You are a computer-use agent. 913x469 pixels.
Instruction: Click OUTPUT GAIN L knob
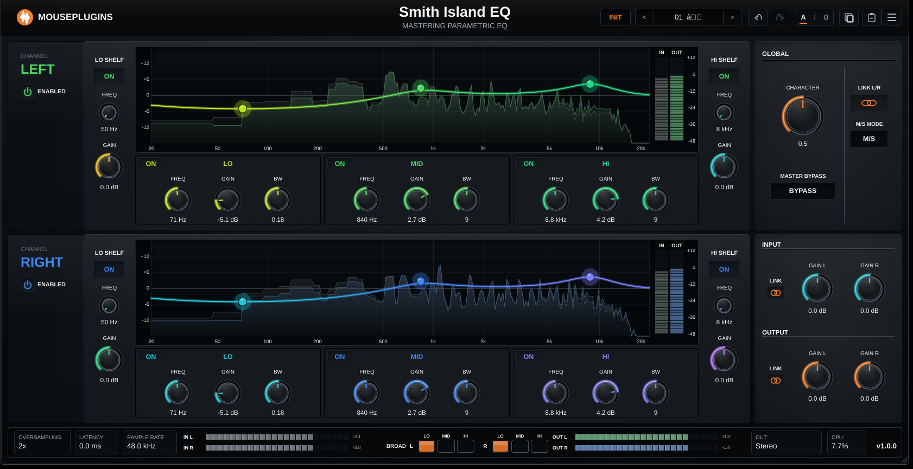[817, 376]
